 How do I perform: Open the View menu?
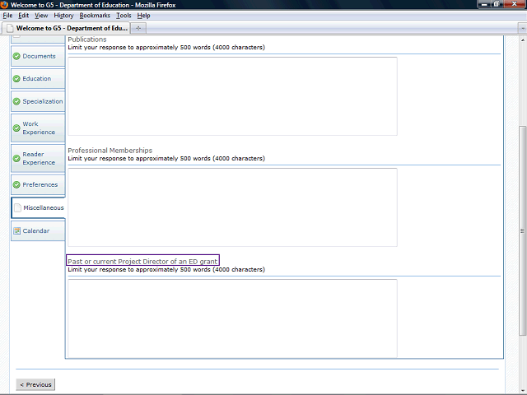(x=41, y=16)
